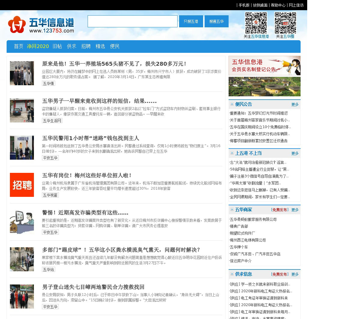Expand 更多 in the 便民公告 section
Viewport: 360px width, 319px height.
[x=295, y=104]
